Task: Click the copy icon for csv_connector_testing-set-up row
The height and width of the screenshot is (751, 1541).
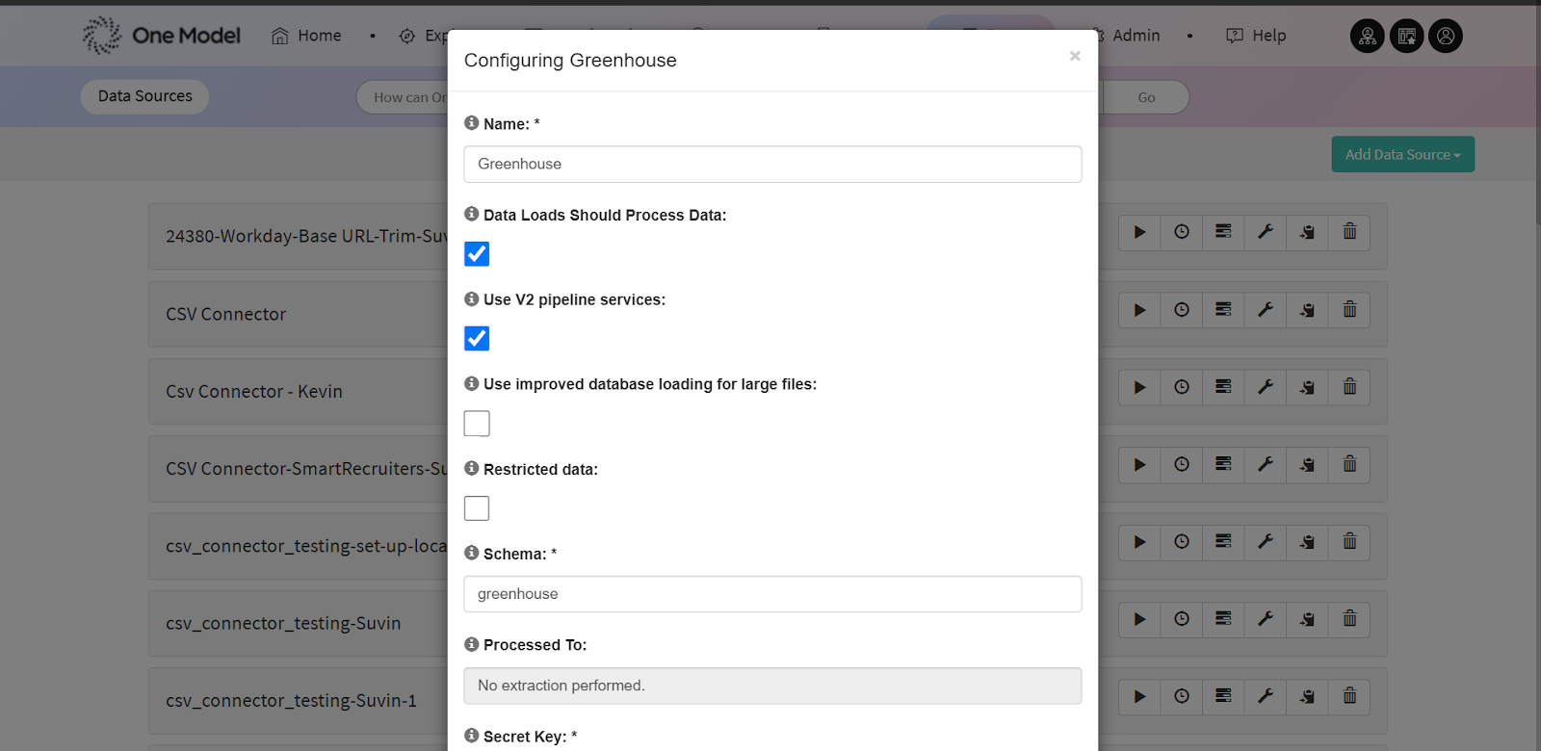Action: [1307, 542]
